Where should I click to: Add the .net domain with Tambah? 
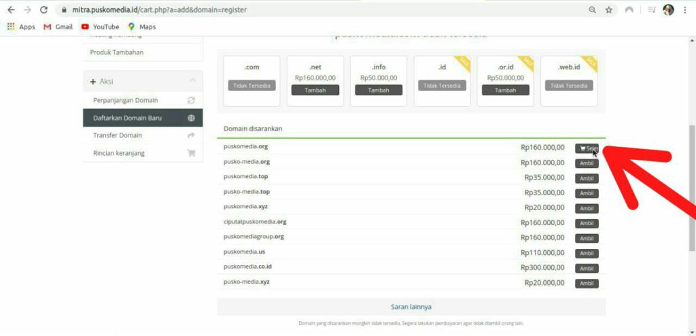[315, 90]
